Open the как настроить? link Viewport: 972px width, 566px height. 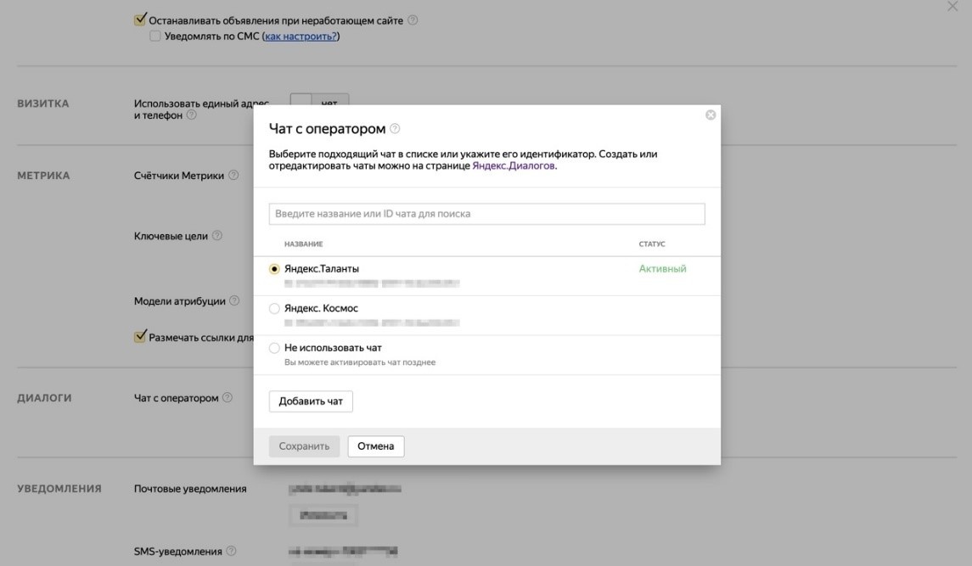tap(301, 36)
